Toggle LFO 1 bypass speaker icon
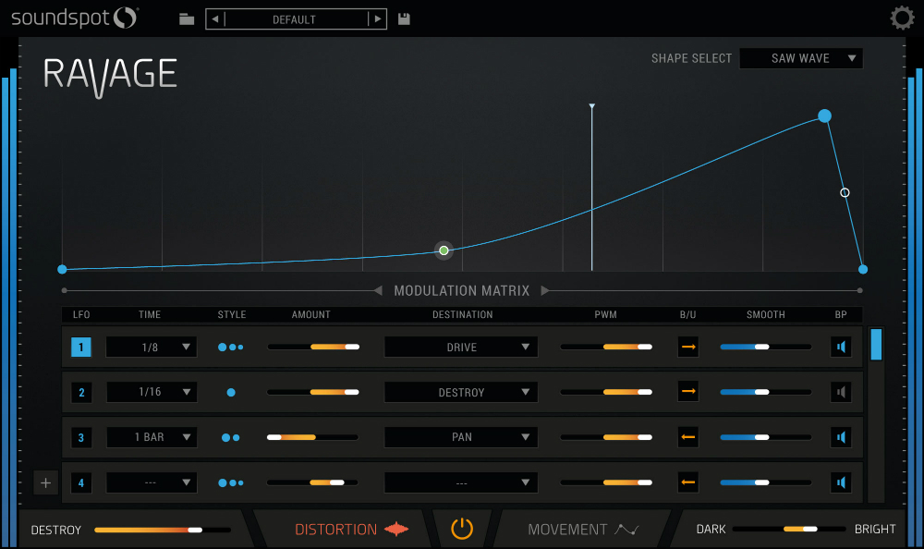This screenshot has height=549, width=924. click(x=841, y=347)
